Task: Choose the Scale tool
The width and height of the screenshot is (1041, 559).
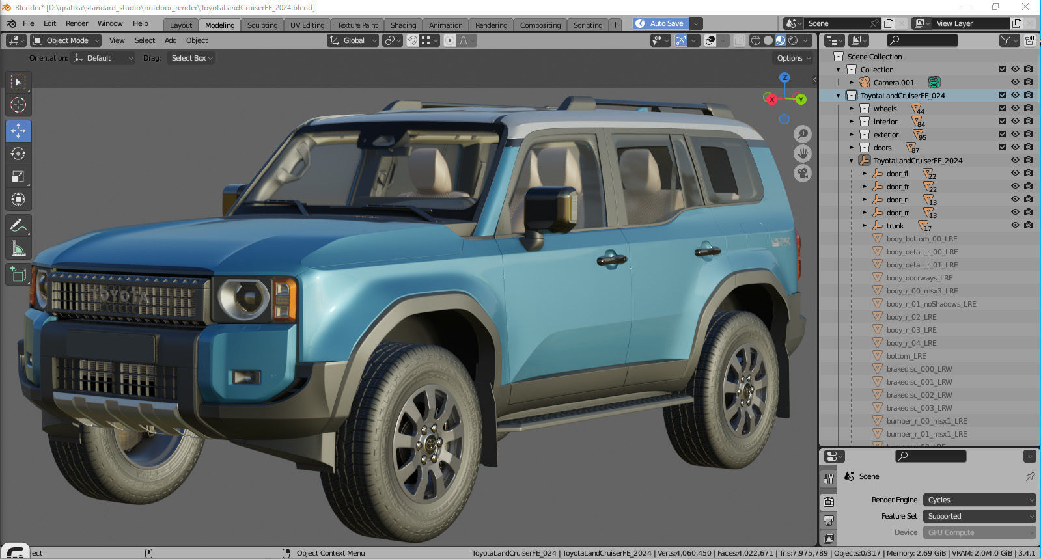Action: [18, 176]
